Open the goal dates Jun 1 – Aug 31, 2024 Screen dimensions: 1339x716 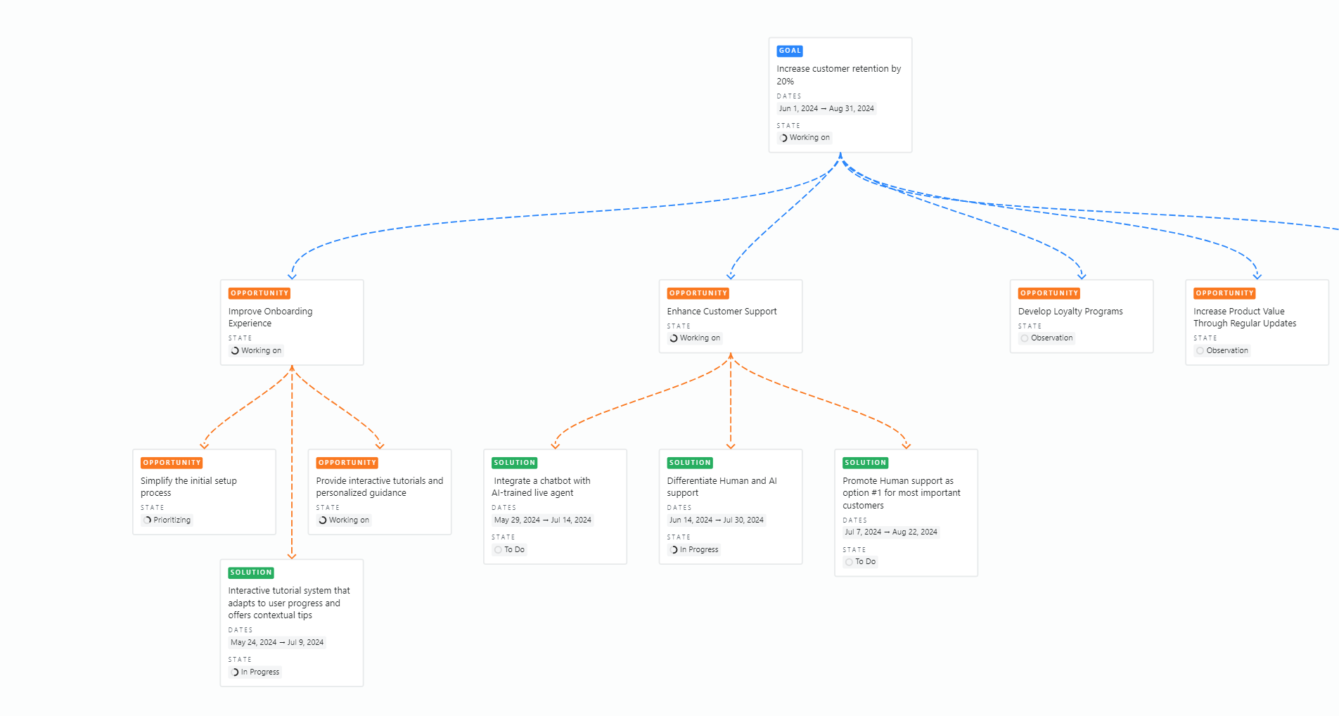tap(826, 108)
